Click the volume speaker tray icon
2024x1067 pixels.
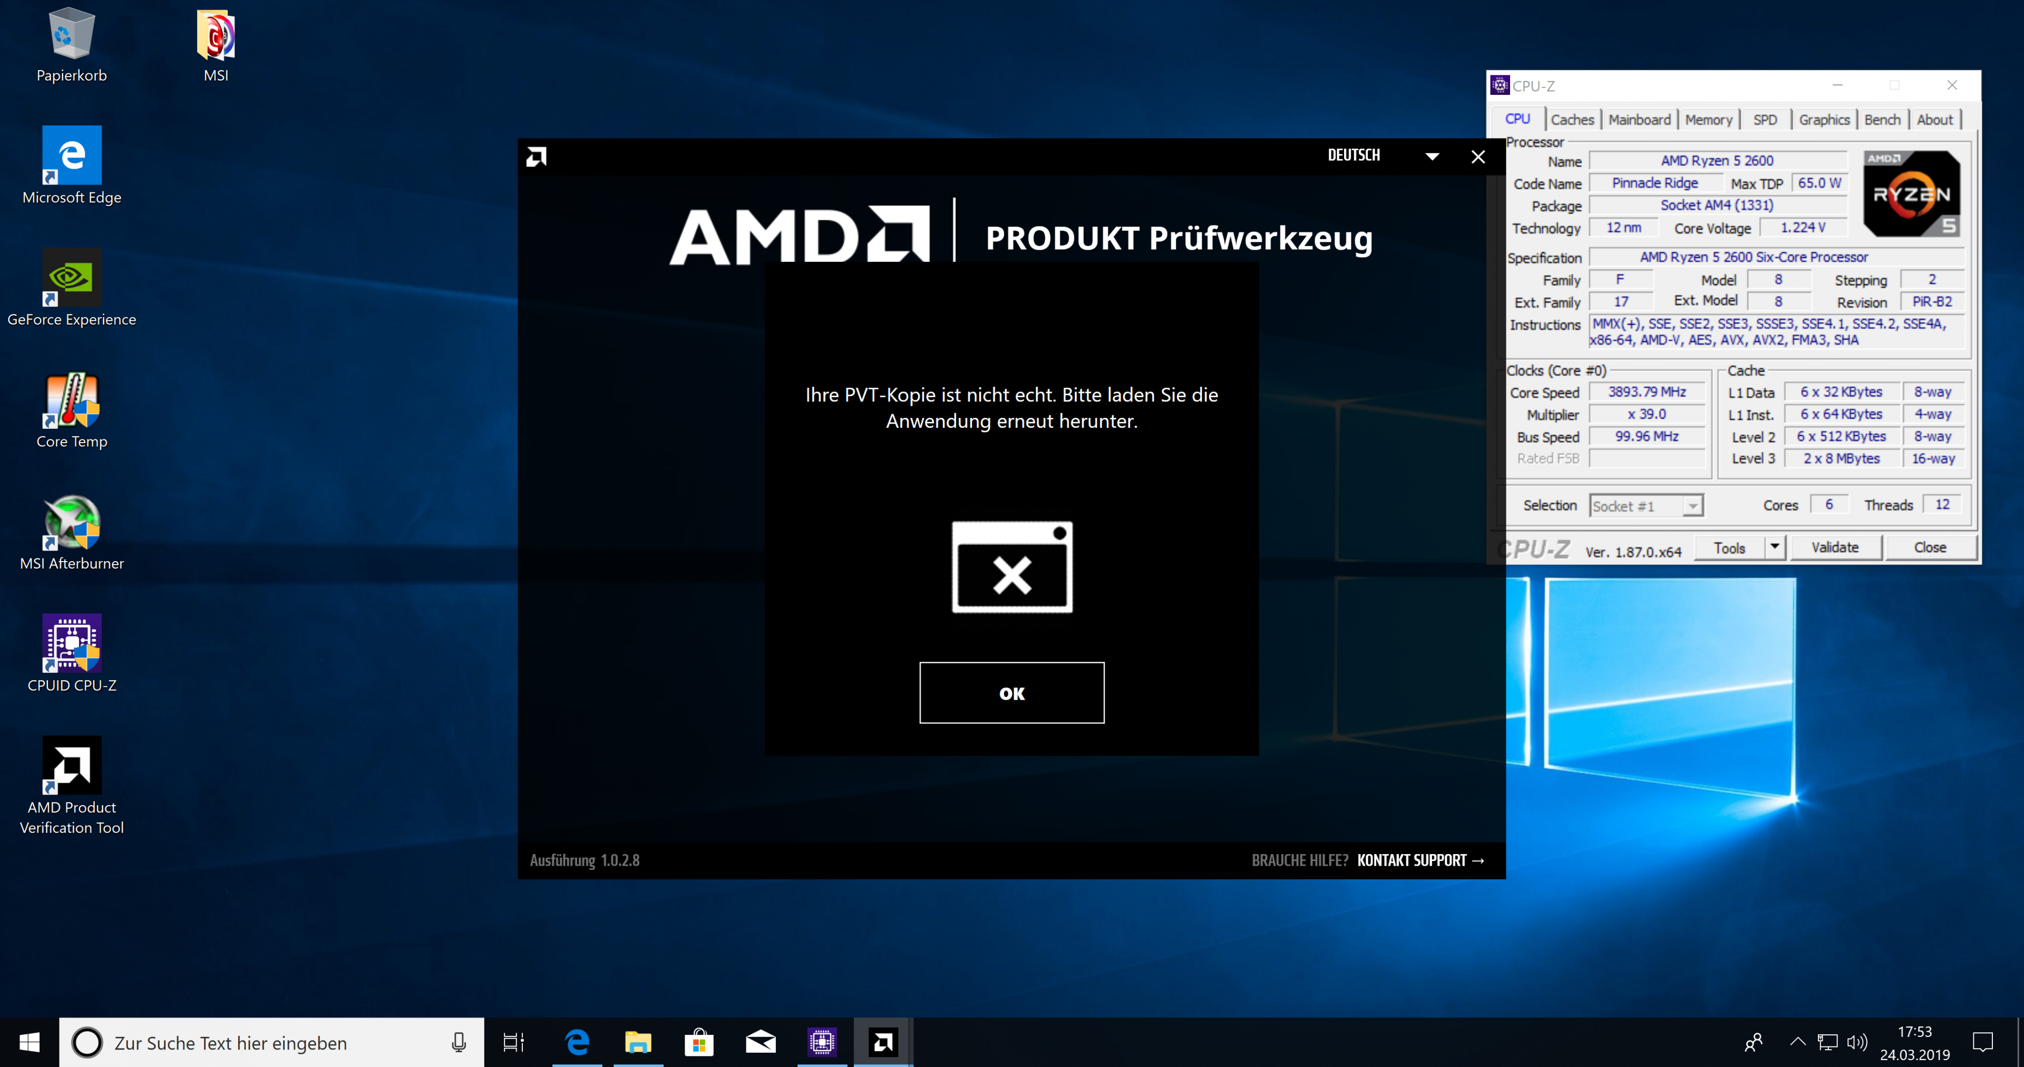1856,1043
